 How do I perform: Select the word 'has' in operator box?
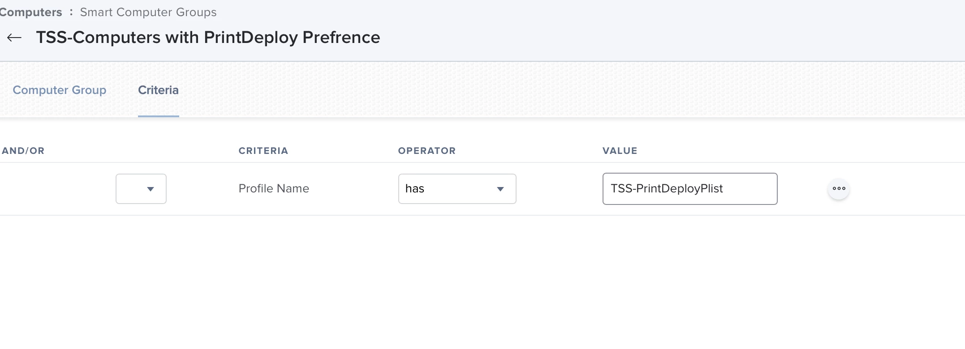coord(415,189)
